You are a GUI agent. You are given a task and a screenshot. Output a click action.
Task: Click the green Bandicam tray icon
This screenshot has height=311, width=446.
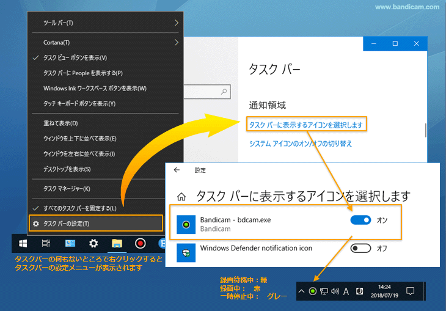point(313,291)
